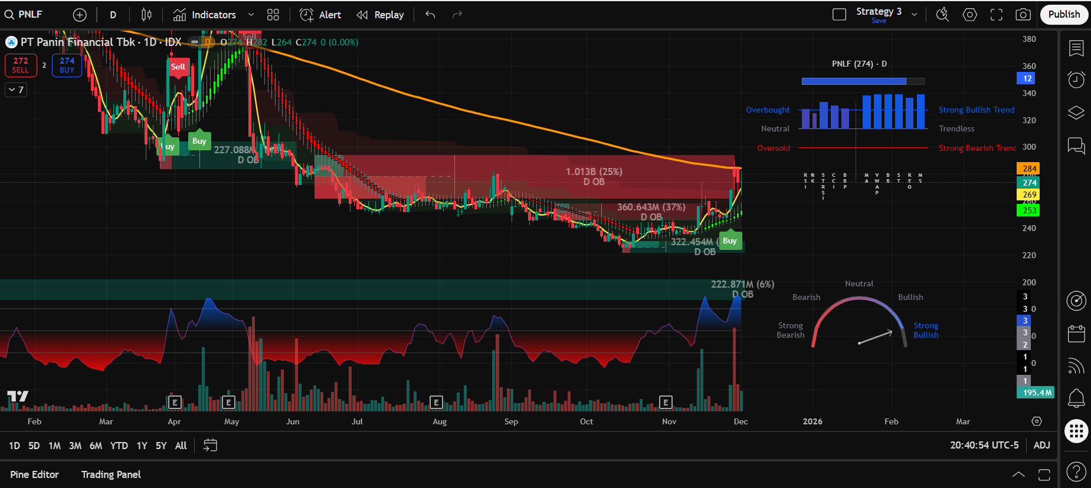
Task: Select the All time range
Action: click(181, 446)
